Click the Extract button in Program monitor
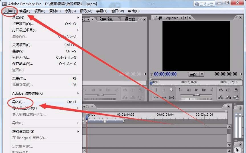Screen dimensions: 246x153 pos(228,97)
